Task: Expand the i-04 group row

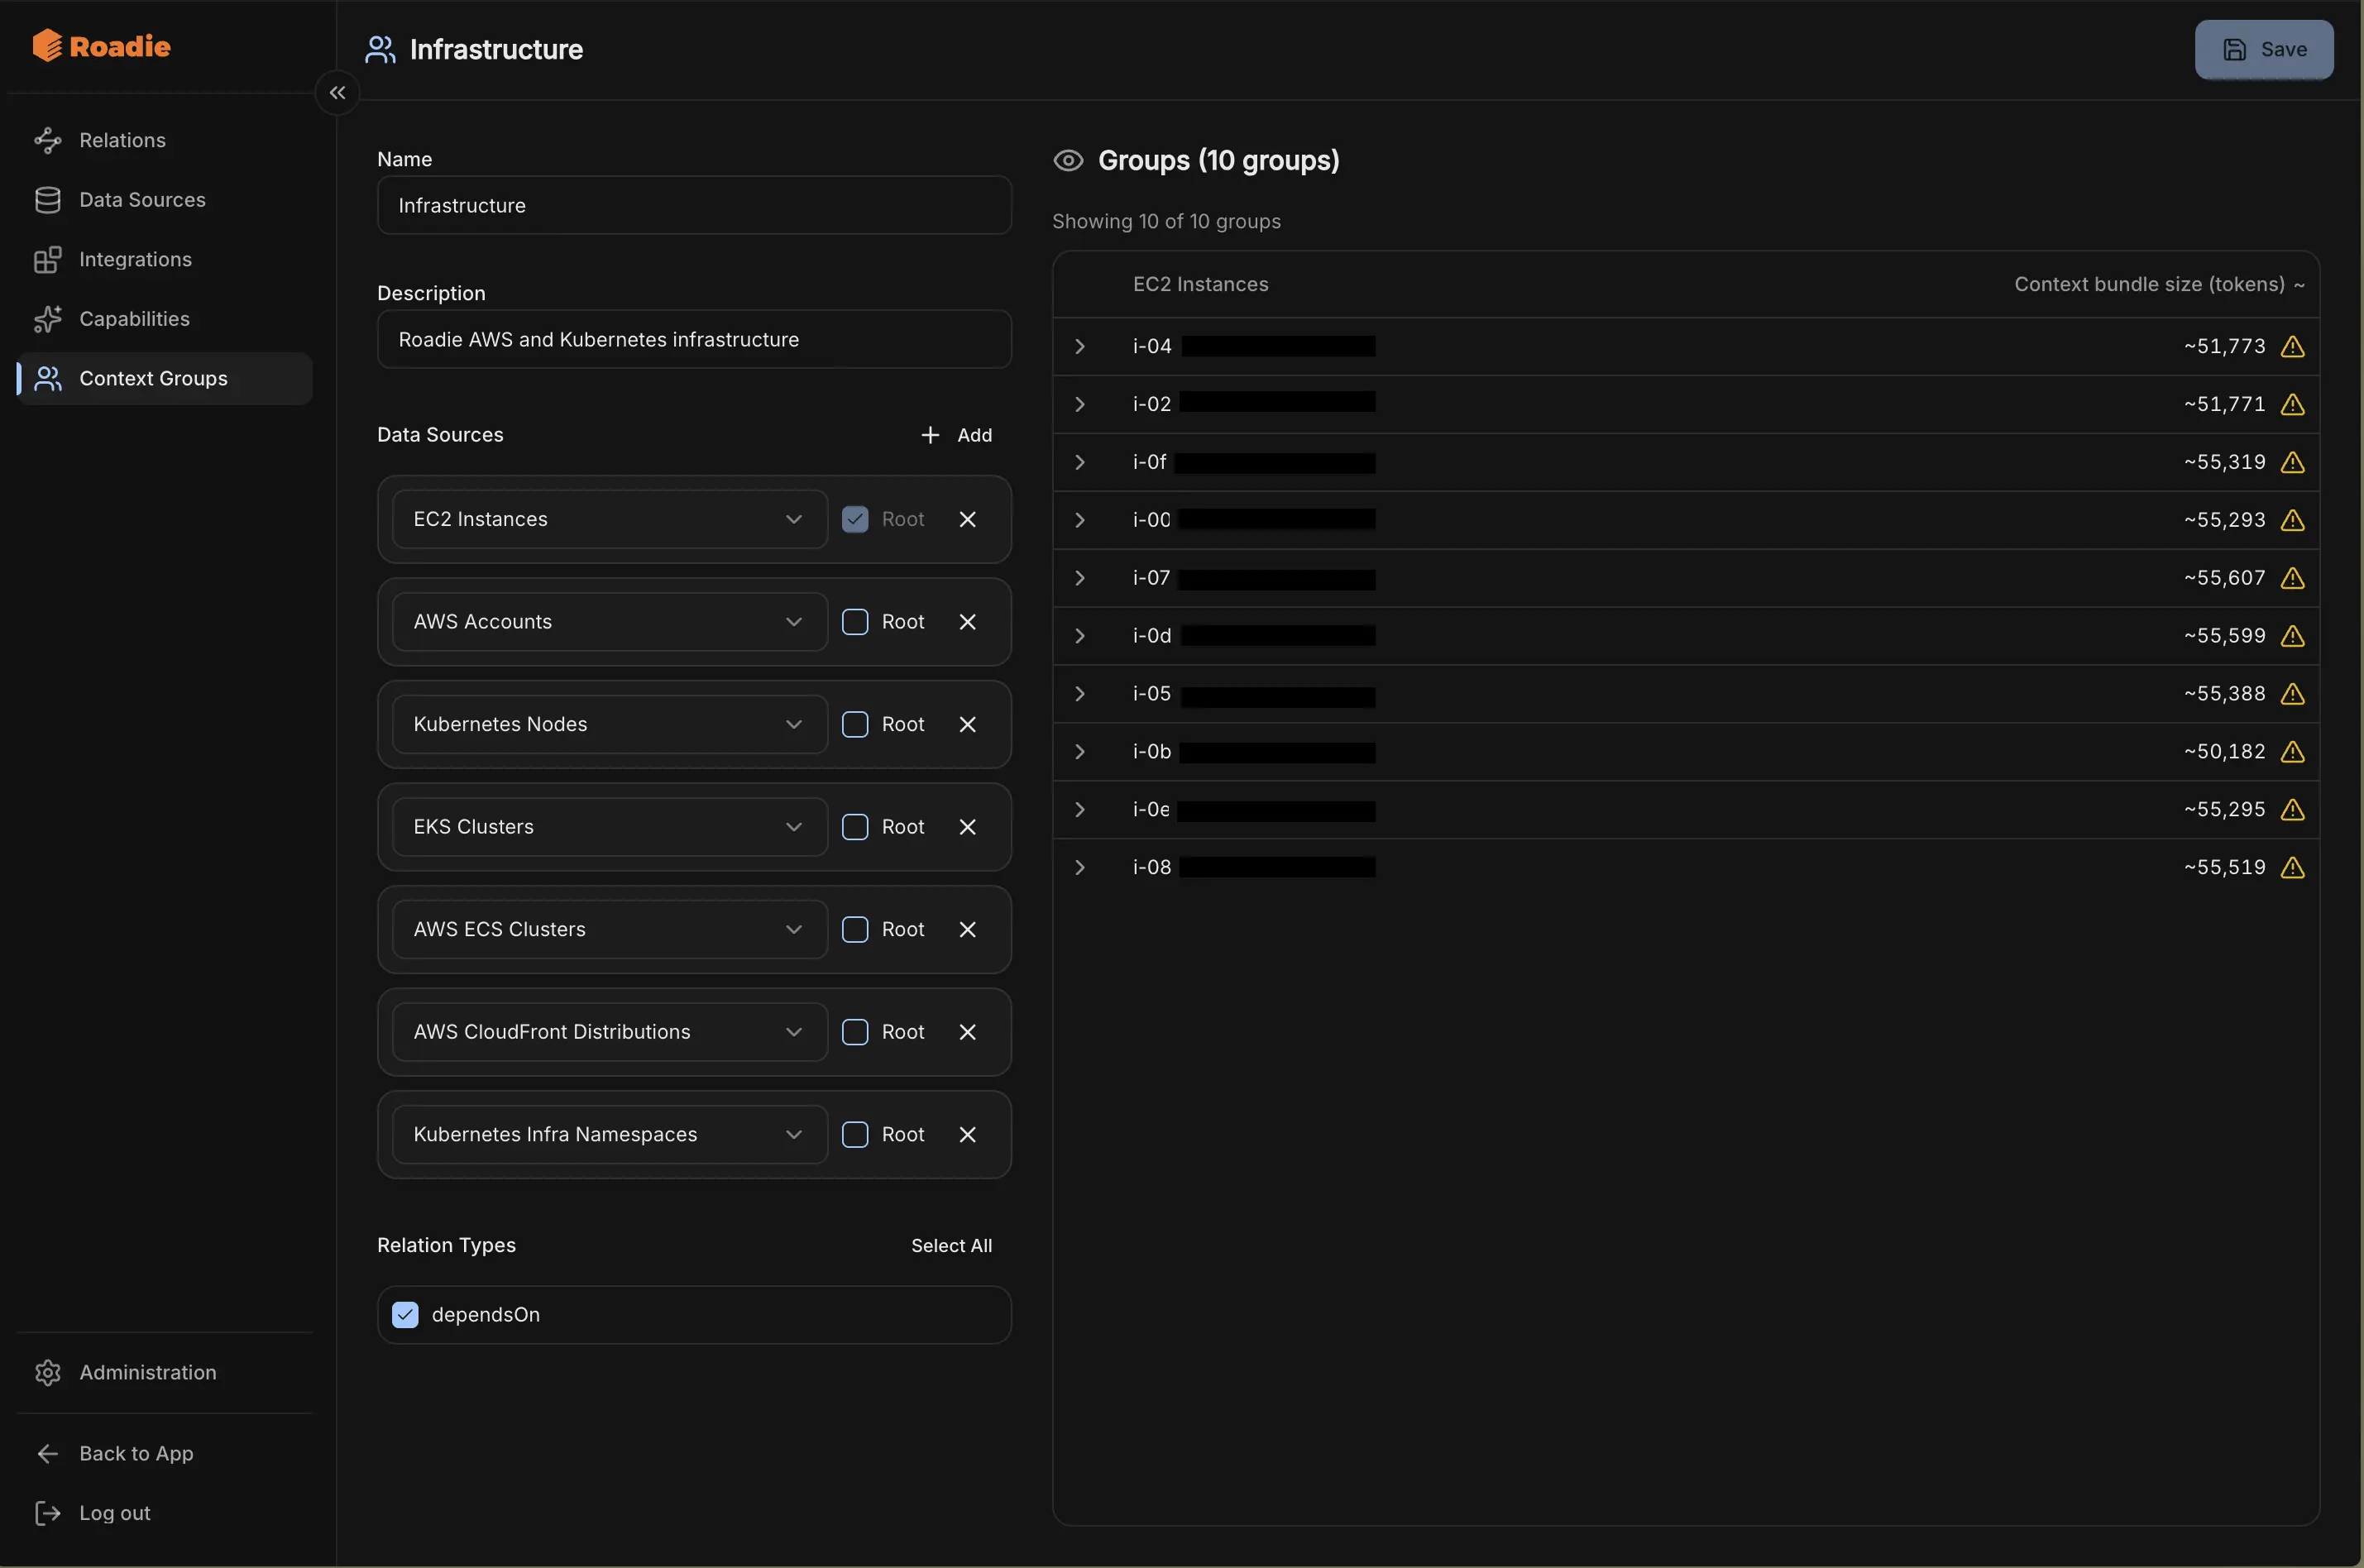Action: (x=1080, y=346)
